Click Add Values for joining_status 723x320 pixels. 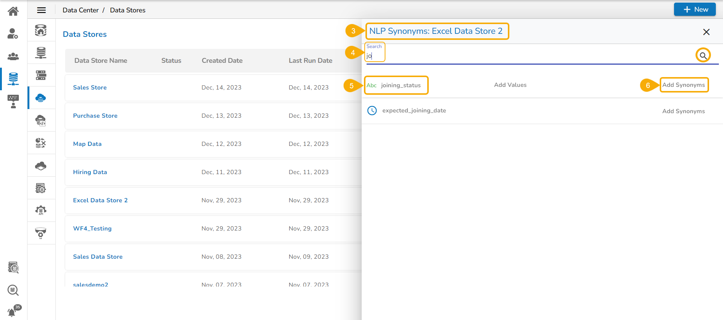coord(510,85)
